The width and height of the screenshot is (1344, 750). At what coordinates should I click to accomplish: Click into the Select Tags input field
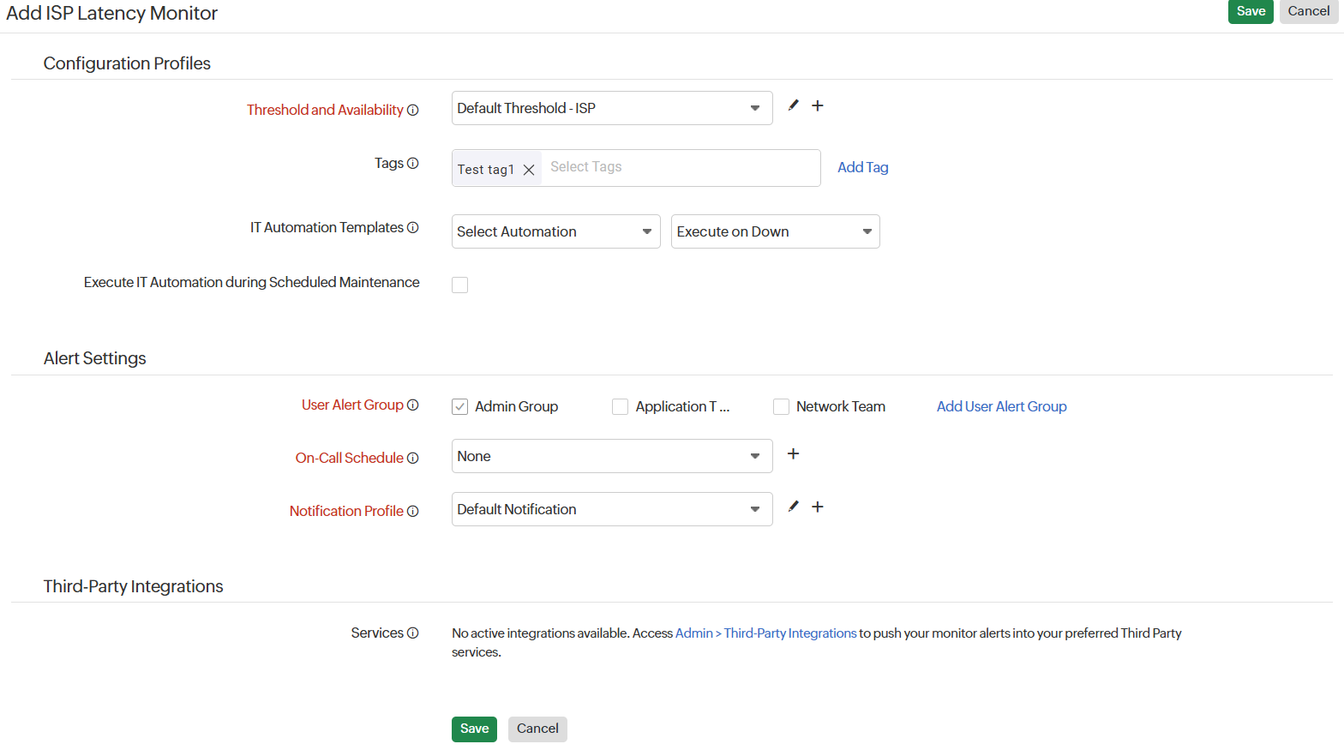pyautogui.click(x=679, y=167)
